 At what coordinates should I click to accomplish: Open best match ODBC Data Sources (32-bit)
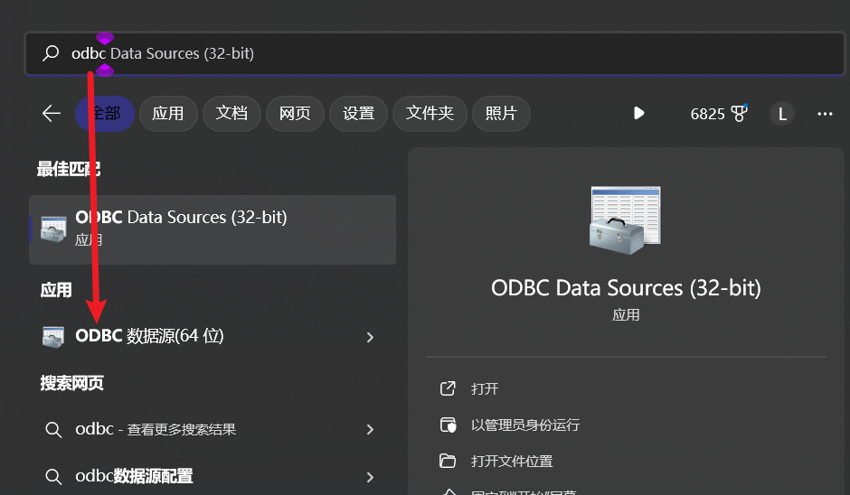[x=212, y=229]
